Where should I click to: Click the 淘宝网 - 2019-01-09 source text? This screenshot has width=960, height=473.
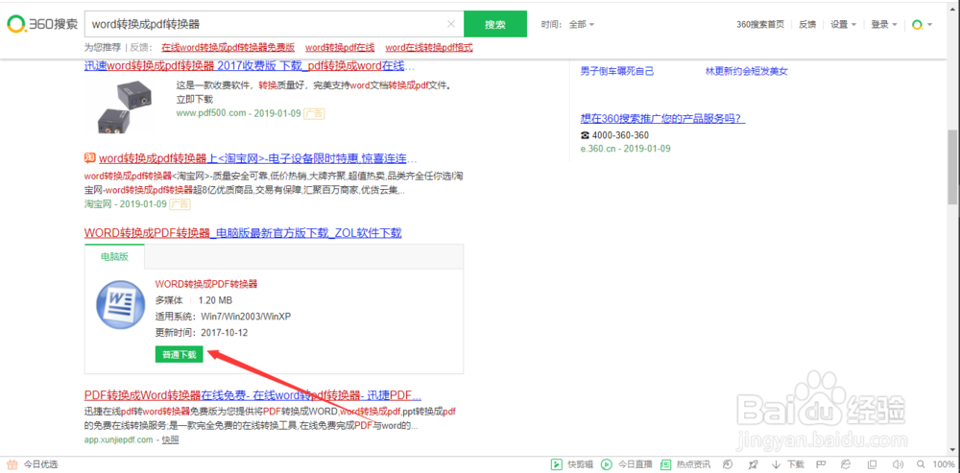[x=126, y=203]
